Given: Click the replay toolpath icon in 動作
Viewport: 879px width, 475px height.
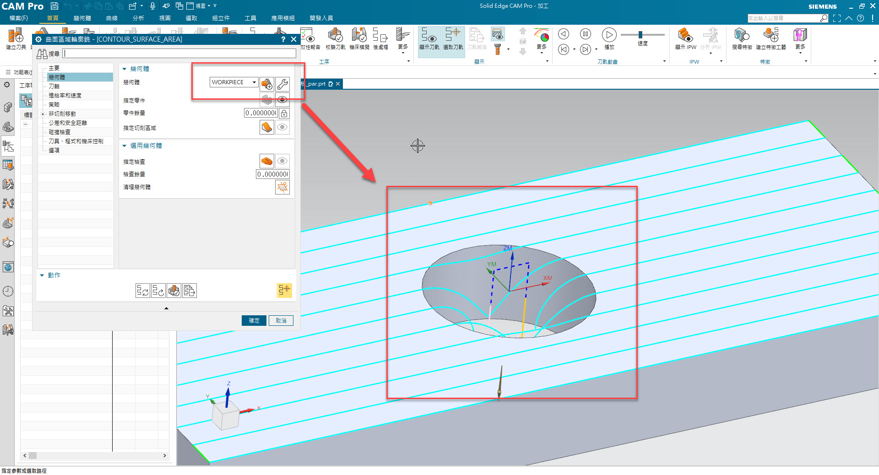Looking at the screenshot, I should point(158,291).
